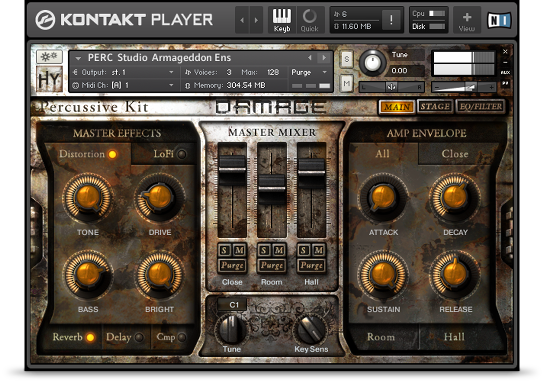544x383 pixels.
Task: Adjust the Tune knob in header
Action: [372, 63]
